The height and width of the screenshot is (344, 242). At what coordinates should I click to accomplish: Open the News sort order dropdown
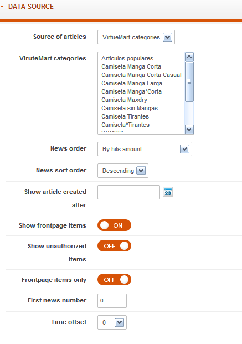pyautogui.click(x=123, y=171)
